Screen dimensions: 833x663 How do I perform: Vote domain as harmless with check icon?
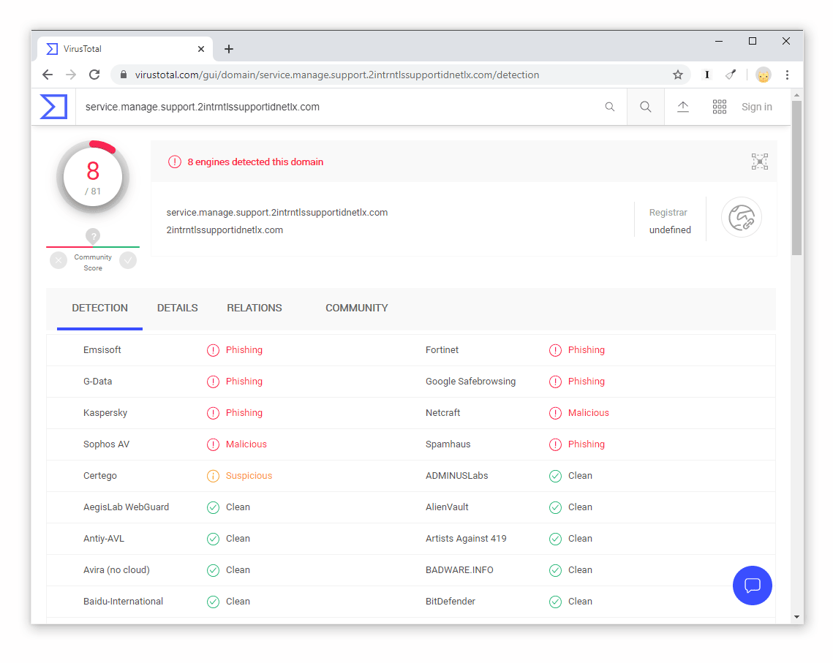pos(127,261)
